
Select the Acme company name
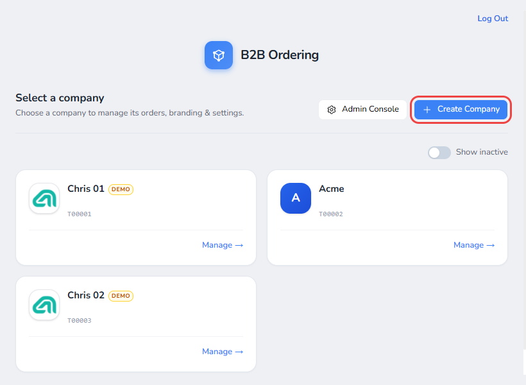(332, 189)
